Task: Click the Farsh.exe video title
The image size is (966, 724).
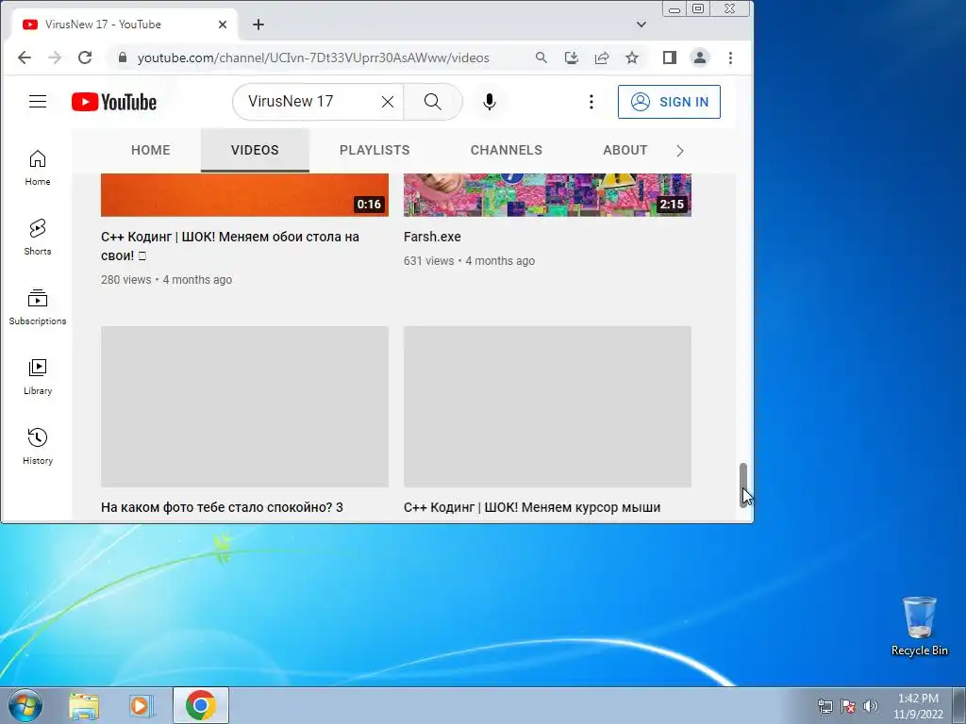Action: 432,237
